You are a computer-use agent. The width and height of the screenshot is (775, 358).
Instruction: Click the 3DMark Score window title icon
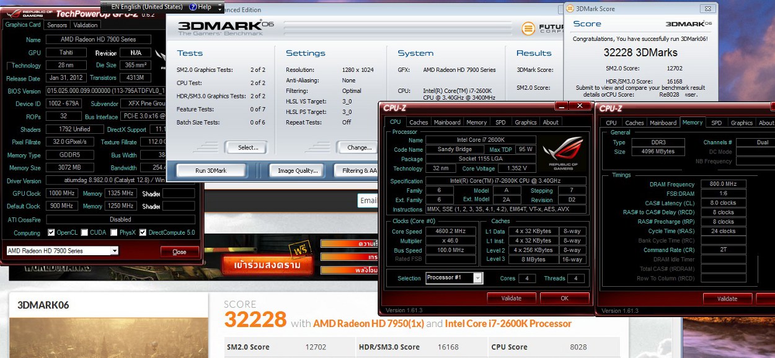click(x=570, y=9)
